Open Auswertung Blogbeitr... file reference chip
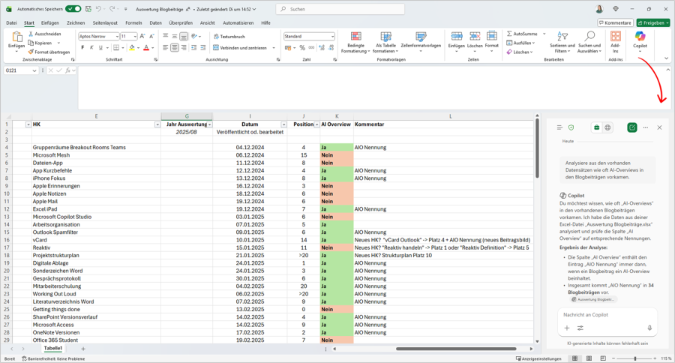This screenshot has width=675, height=363. click(594, 299)
